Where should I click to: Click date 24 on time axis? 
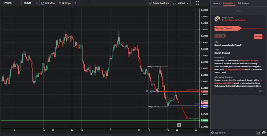click(x=72, y=130)
